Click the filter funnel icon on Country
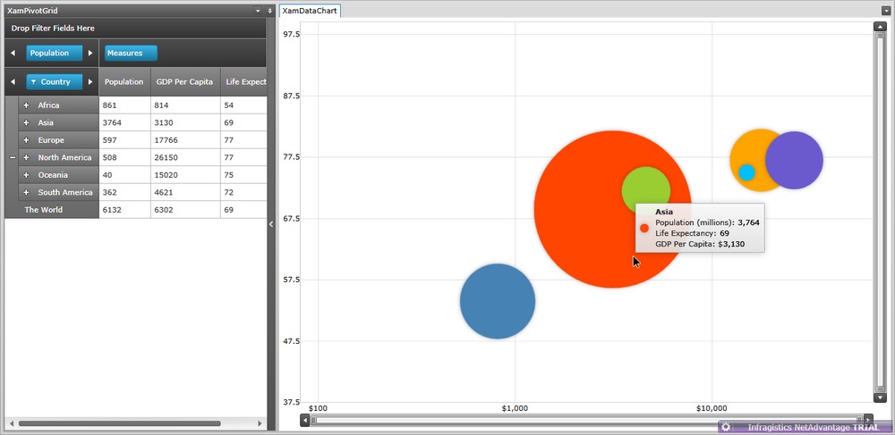895x435 pixels. click(x=34, y=82)
